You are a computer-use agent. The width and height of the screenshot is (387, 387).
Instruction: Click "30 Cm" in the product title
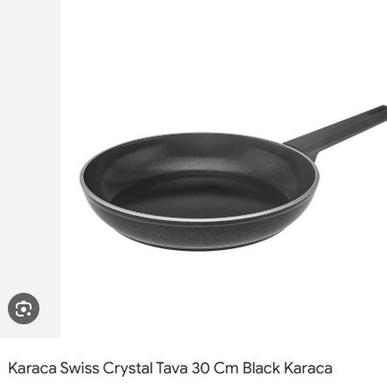pyautogui.click(x=215, y=368)
